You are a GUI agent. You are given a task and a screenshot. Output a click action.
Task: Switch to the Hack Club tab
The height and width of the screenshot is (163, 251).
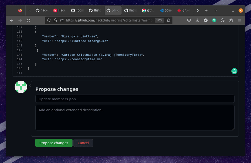59,10
